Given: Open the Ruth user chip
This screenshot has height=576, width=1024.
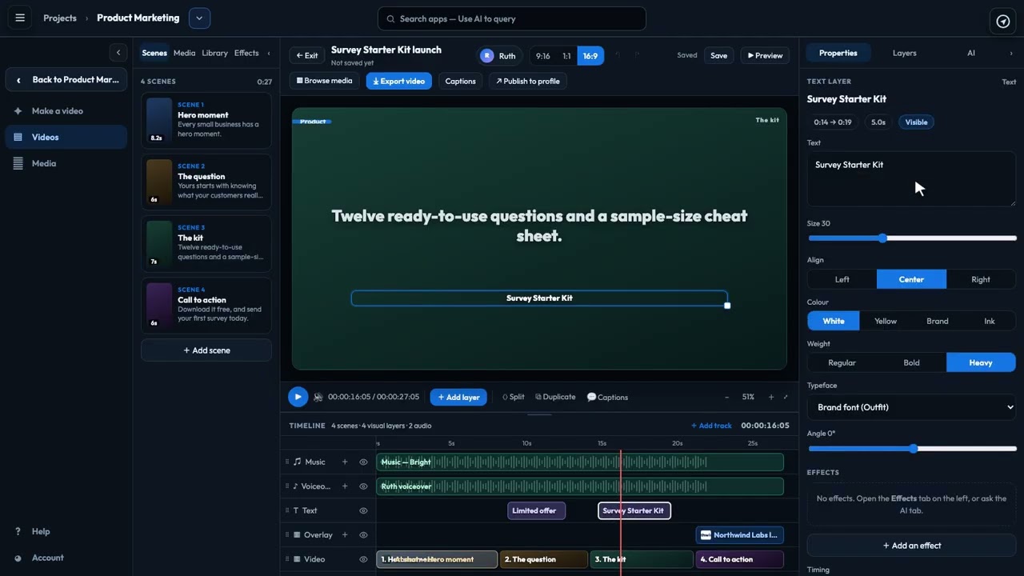Looking at the screenshot, I should coord(498,56).
